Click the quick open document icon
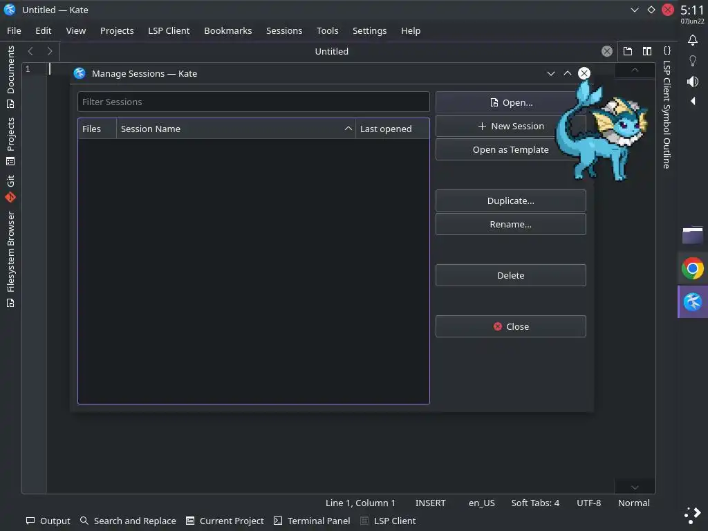 click(x=628, y=51)
